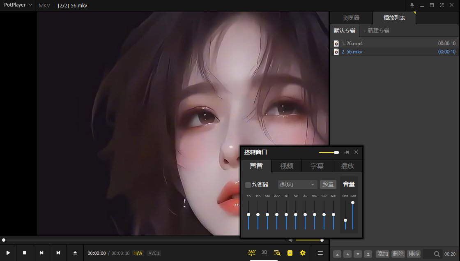Select the 默认专辑 album tab
Screen dimensions: 460x261
tap(345, 30)
